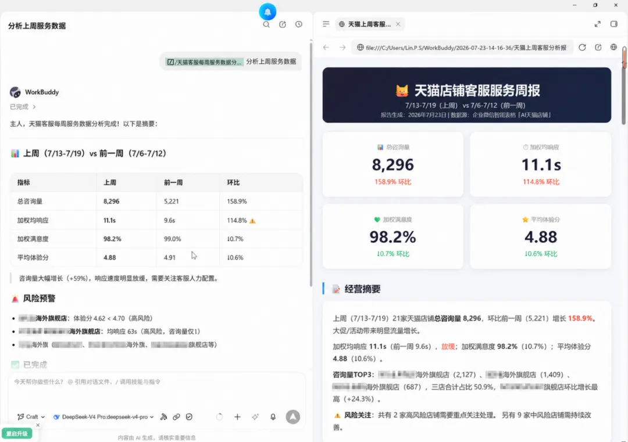Viewport: 628px width, 442px height.
Task: Click the 加权满意度 card showing 98.2%
Action: coord(392,236)
